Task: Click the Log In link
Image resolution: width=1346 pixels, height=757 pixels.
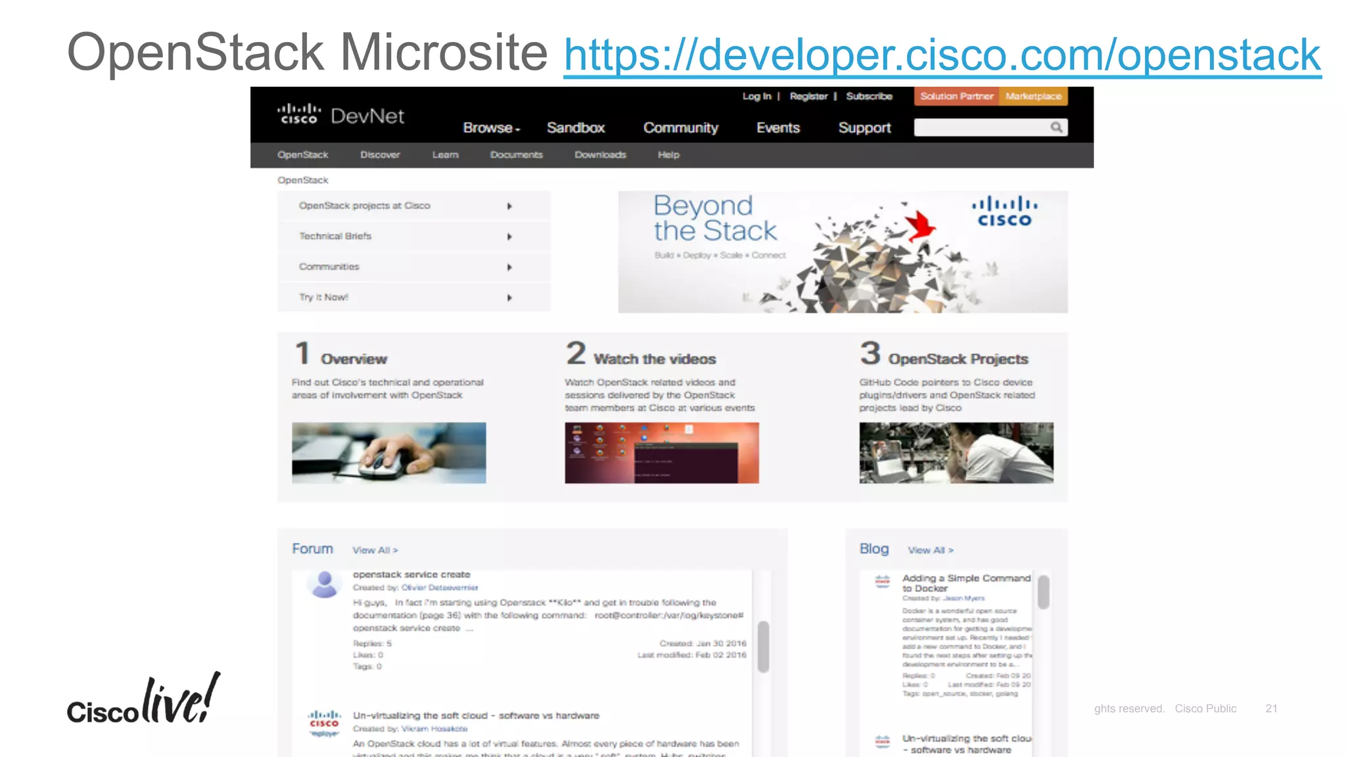Action: coord(756,97)
